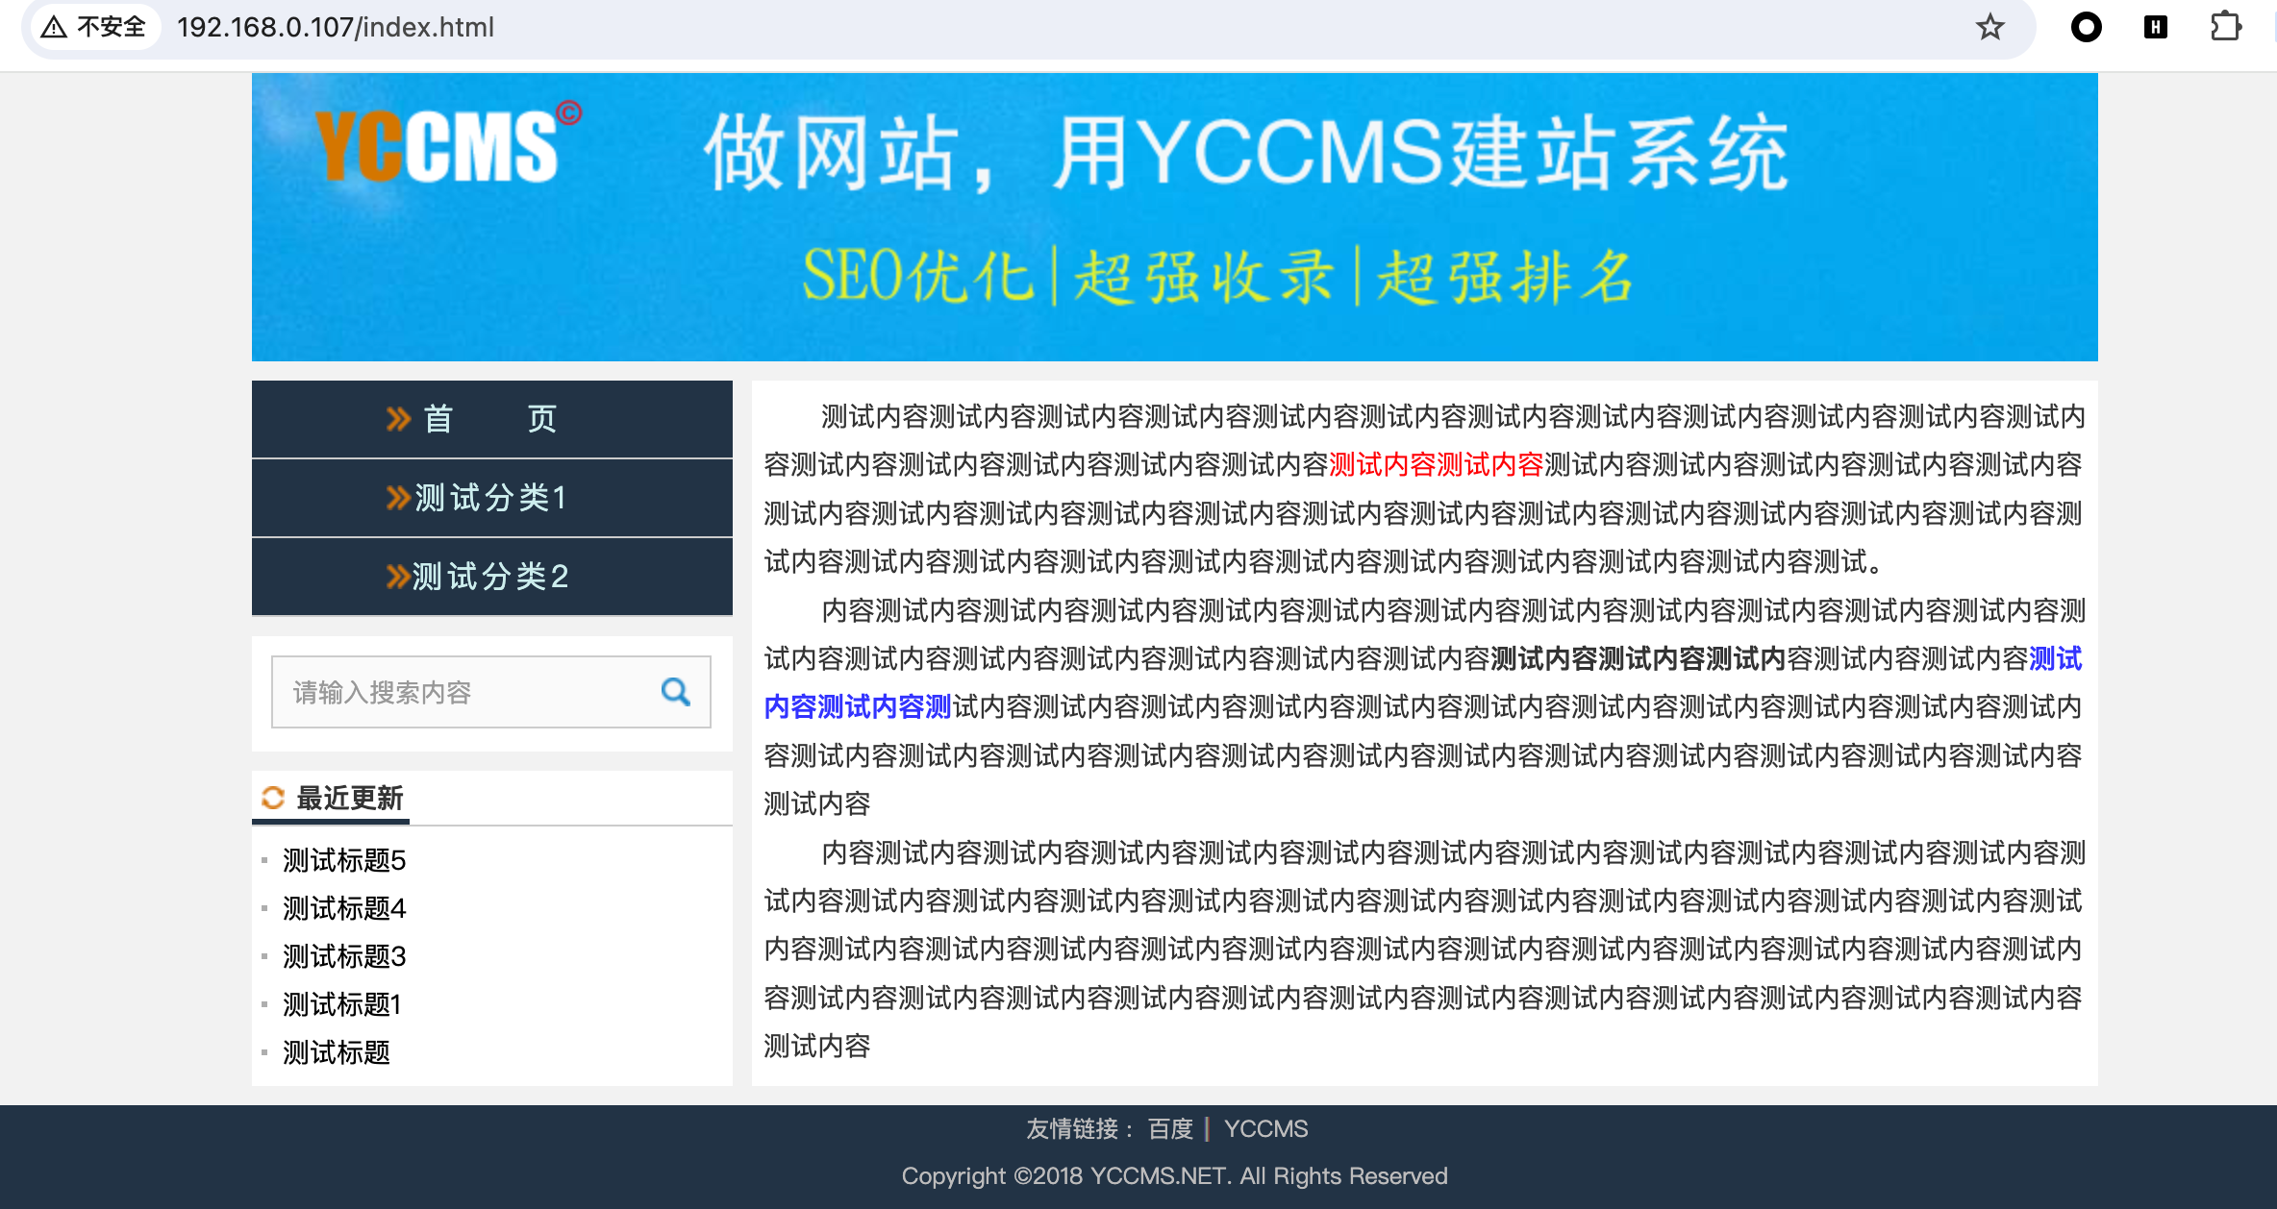Screen dimensions: 2277x1209
Task: Click the orange double-arrow icon before 首页
Action: [x=398, y=418]
